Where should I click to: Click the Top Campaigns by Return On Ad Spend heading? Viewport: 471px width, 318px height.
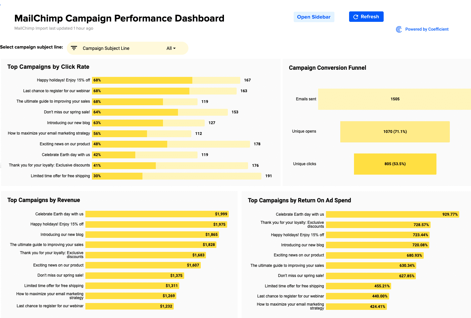tap(300, 200)
